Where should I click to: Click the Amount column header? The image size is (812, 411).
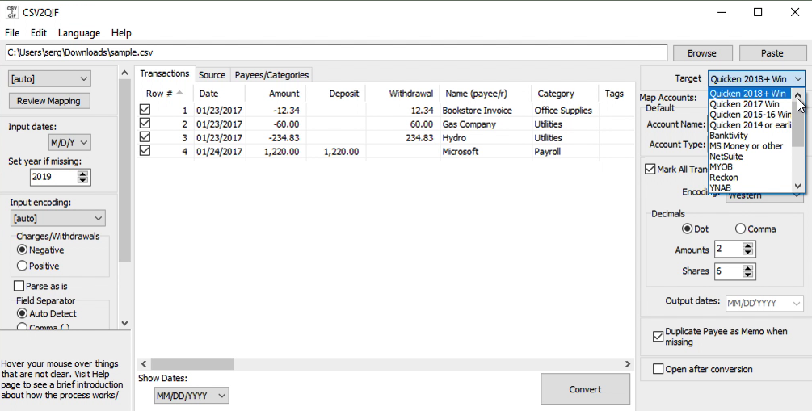(x=276, y=93)
